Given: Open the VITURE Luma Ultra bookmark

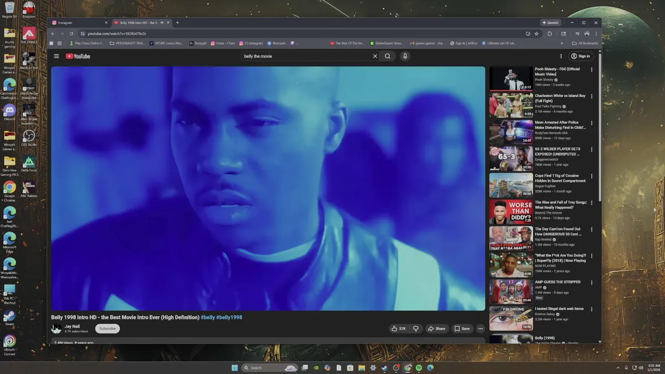Looking at the screenshot, I should 166,43.
